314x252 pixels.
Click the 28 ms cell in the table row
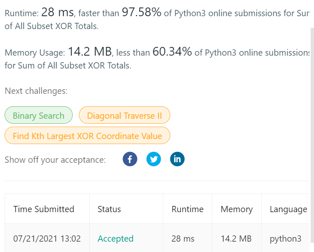[183, 239]
